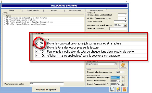The image size is (152, 93).
Task: Open the Ressources Internet tab
Action: point(75,10)
